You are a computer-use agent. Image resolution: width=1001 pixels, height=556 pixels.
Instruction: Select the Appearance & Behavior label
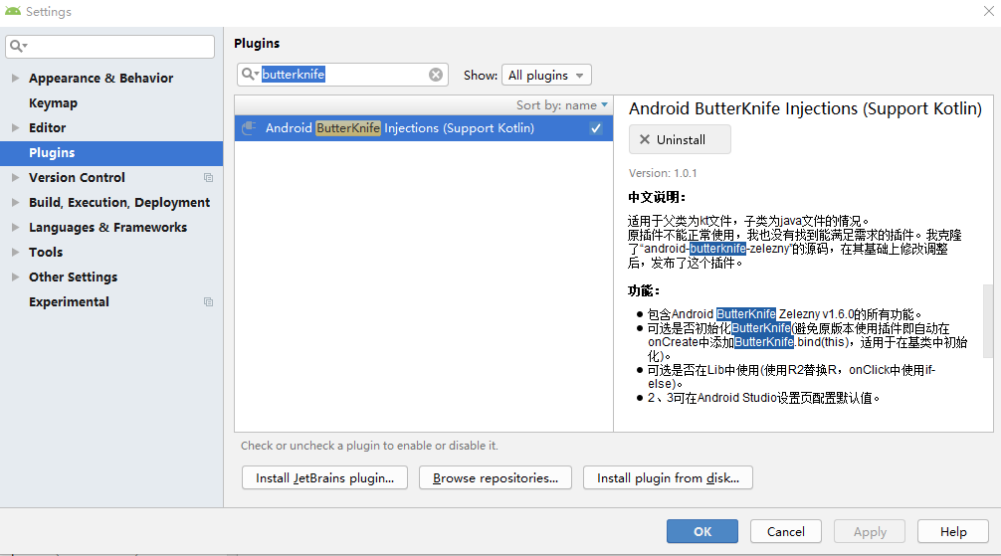(100, 78)
